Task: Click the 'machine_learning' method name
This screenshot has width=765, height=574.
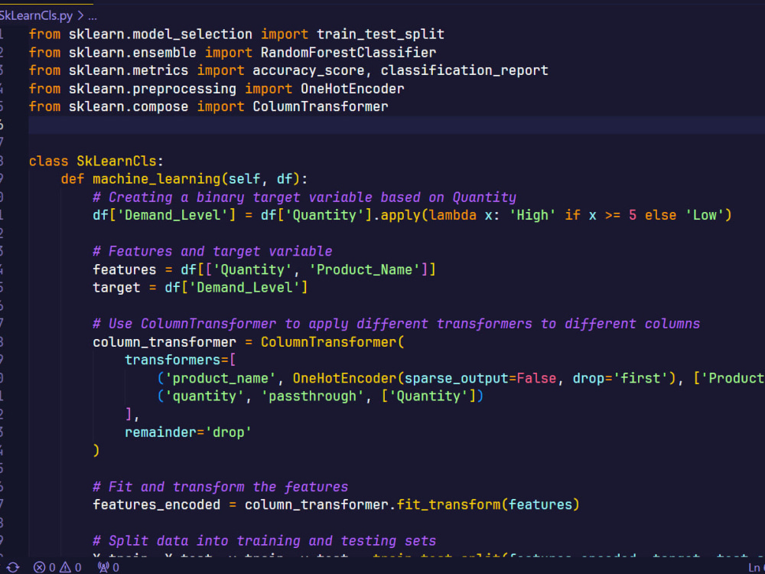Action: [157, 179]
